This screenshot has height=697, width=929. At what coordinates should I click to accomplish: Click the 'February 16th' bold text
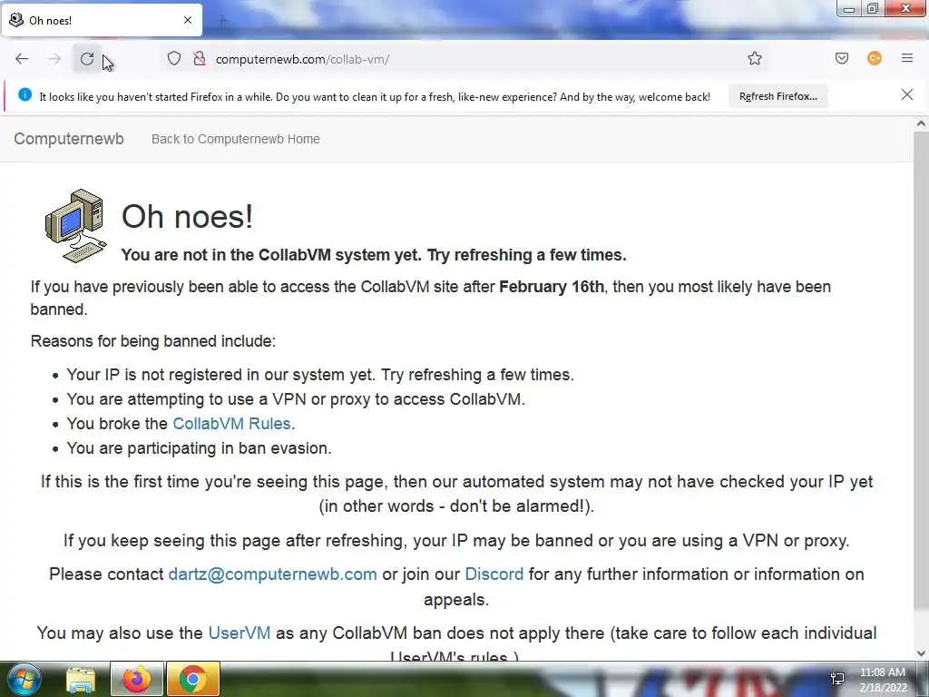point(552,287)
